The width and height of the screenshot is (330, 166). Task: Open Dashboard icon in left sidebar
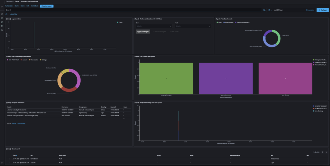(2, 22)
